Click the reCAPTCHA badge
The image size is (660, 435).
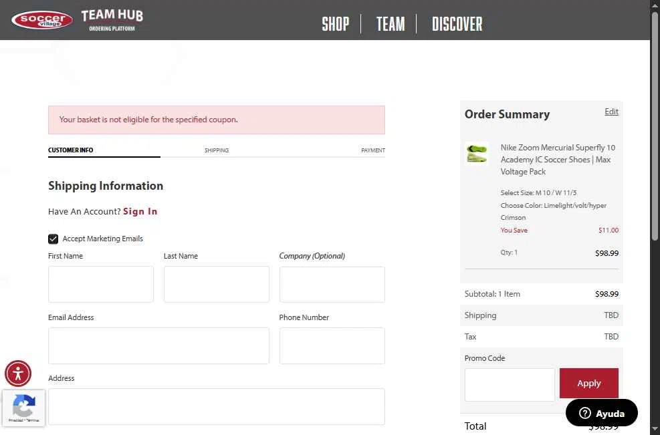coord(23,408)
